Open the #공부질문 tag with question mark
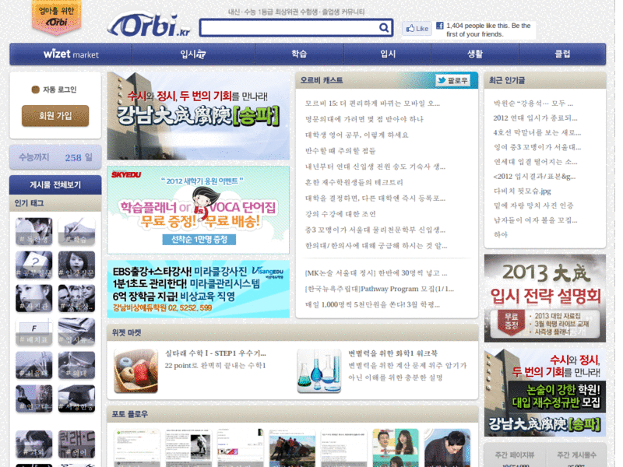 [x=33, y=265]
